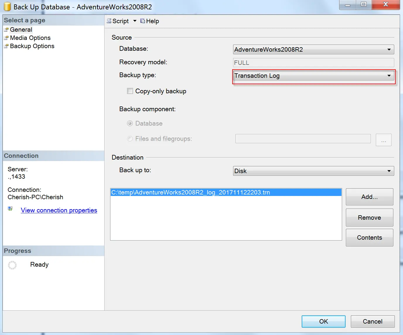Click the Script toolbar icon
This screenshot has height=335, width=403.
click(109, 21)
